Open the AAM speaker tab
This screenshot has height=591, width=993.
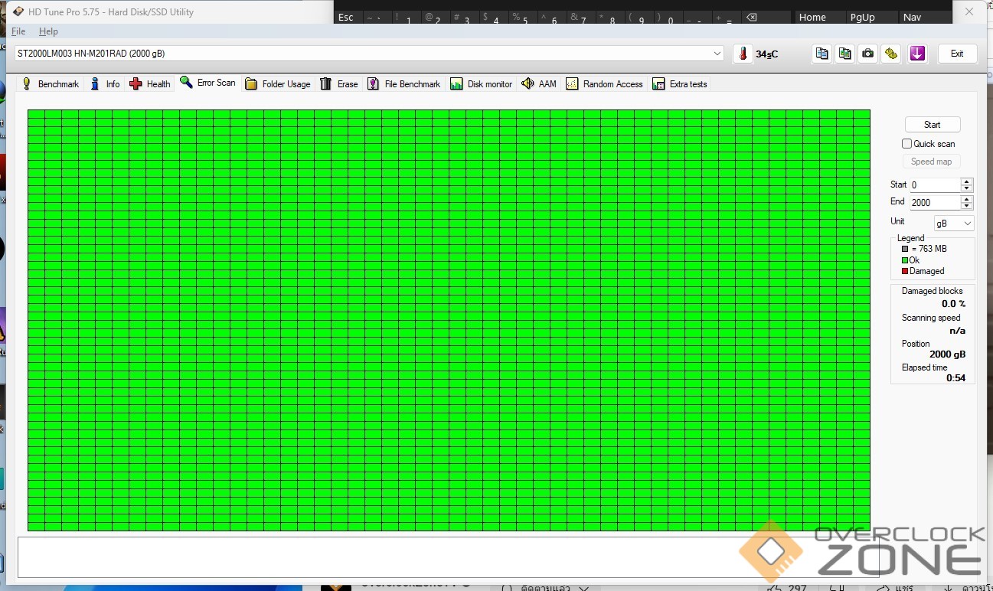[x=539, y=84]
